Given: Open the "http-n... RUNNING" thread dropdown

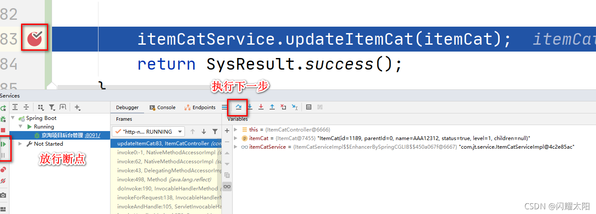Looking at the screenshot, I should click(148, 131).
